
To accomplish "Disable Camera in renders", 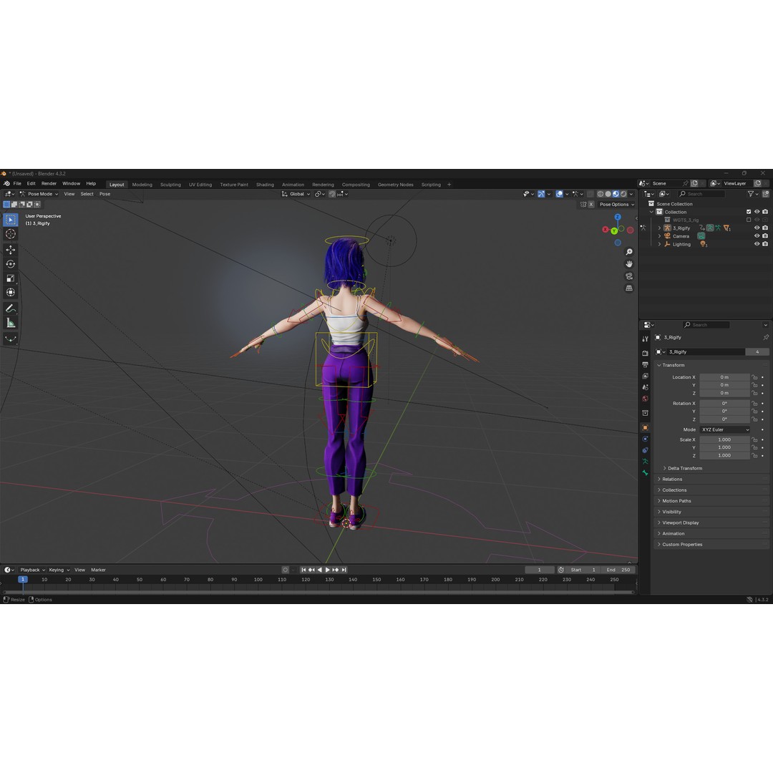I will click(765, 236).
